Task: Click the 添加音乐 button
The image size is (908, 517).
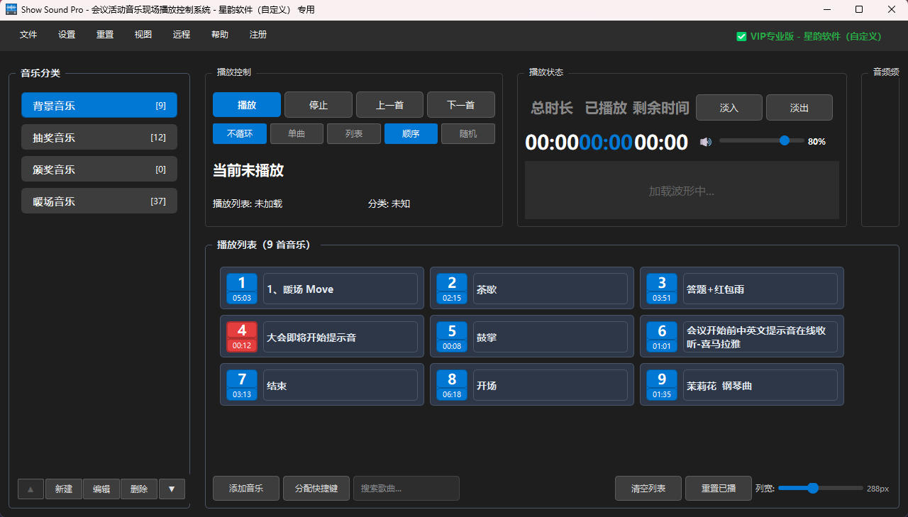Action: click(x=246, y=489)
